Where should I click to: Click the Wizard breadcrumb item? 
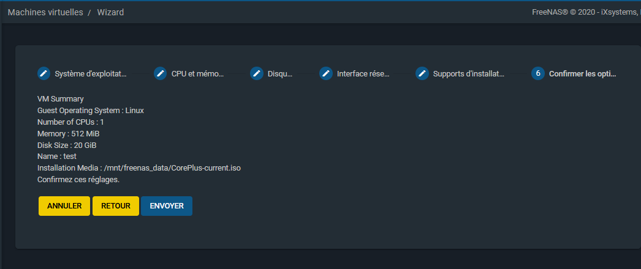pyautogui.click(x=110, y=12)
